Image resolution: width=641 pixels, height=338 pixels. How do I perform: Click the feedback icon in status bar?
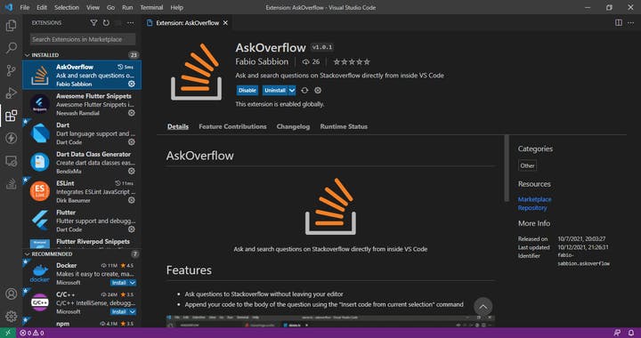(617, 333)
